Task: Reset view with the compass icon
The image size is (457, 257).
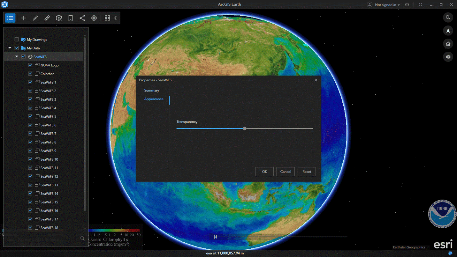Action: pyautogui.click(x=448, y=31)
